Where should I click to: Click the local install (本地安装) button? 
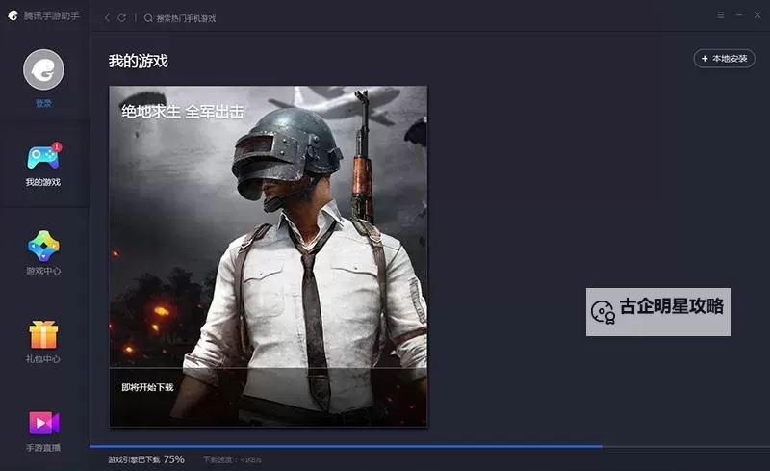[x=724, y=59]
